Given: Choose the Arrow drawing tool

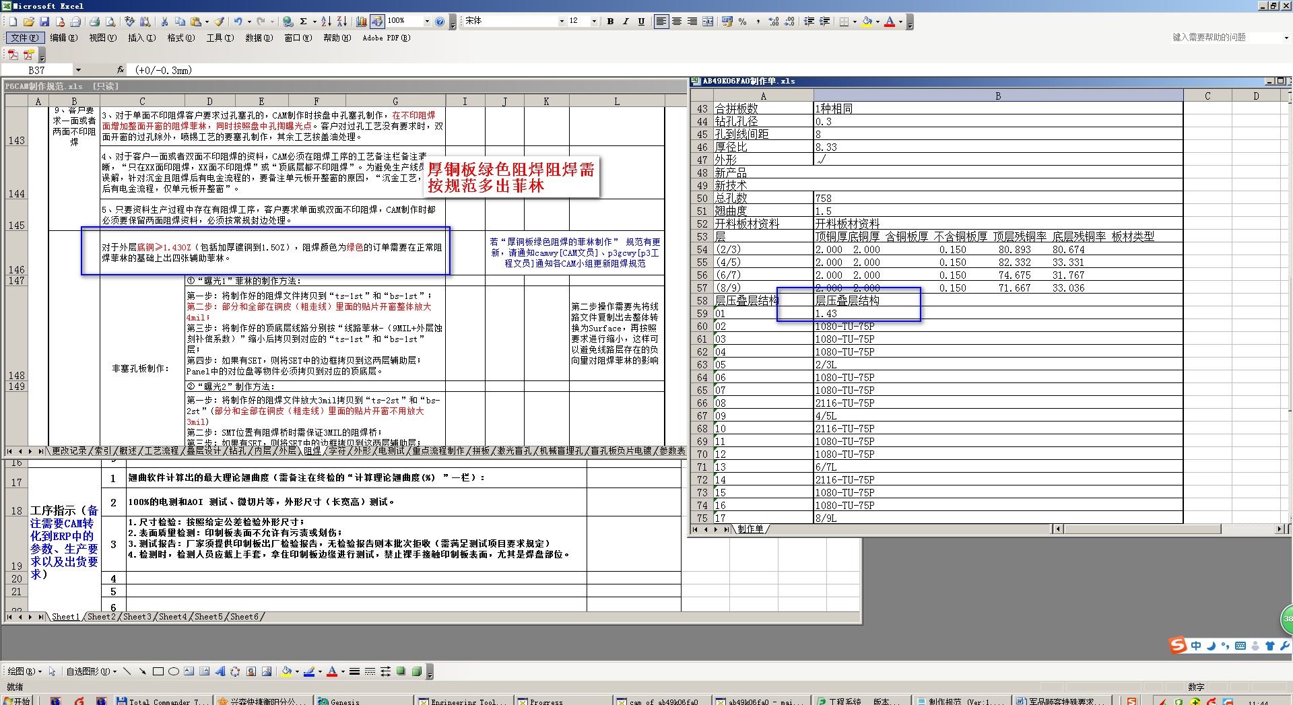Looking at the screenshot, I should 143,671.
